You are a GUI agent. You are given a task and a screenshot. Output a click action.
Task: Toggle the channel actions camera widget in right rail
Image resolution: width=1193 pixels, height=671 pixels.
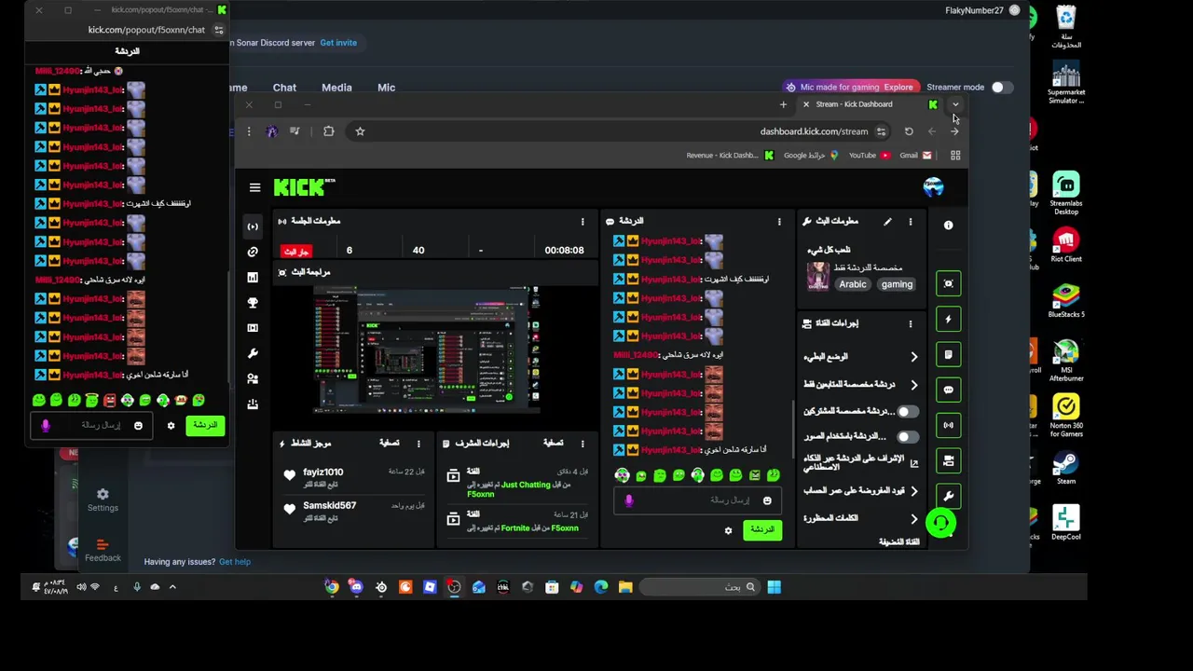[948, 460]
